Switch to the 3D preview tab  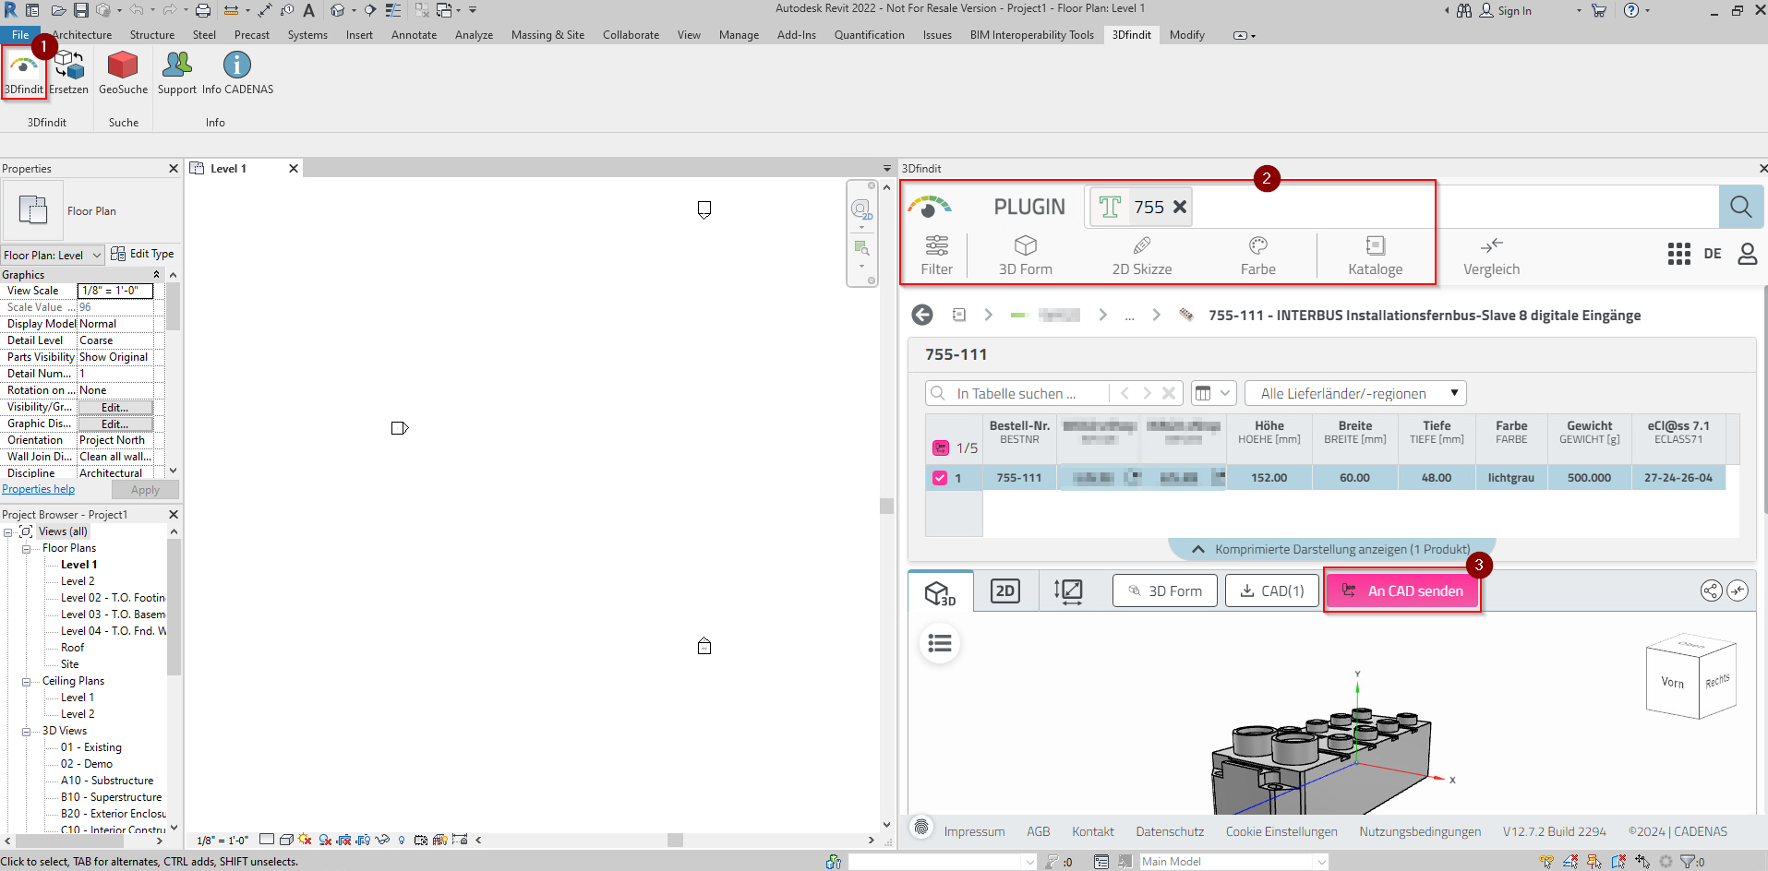(940, 591)
